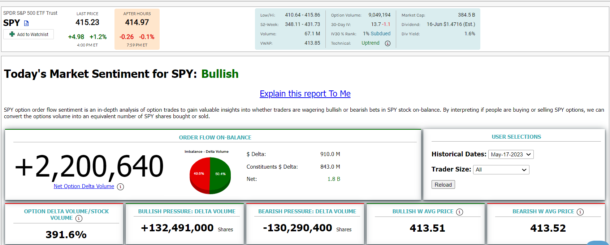The width and height of the screenshot is (610, 245).
Task: Open the Trader Size dropdown
Action: (x=501, y=170)
